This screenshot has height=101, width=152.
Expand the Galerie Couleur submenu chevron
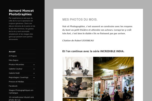coord(34,69)
